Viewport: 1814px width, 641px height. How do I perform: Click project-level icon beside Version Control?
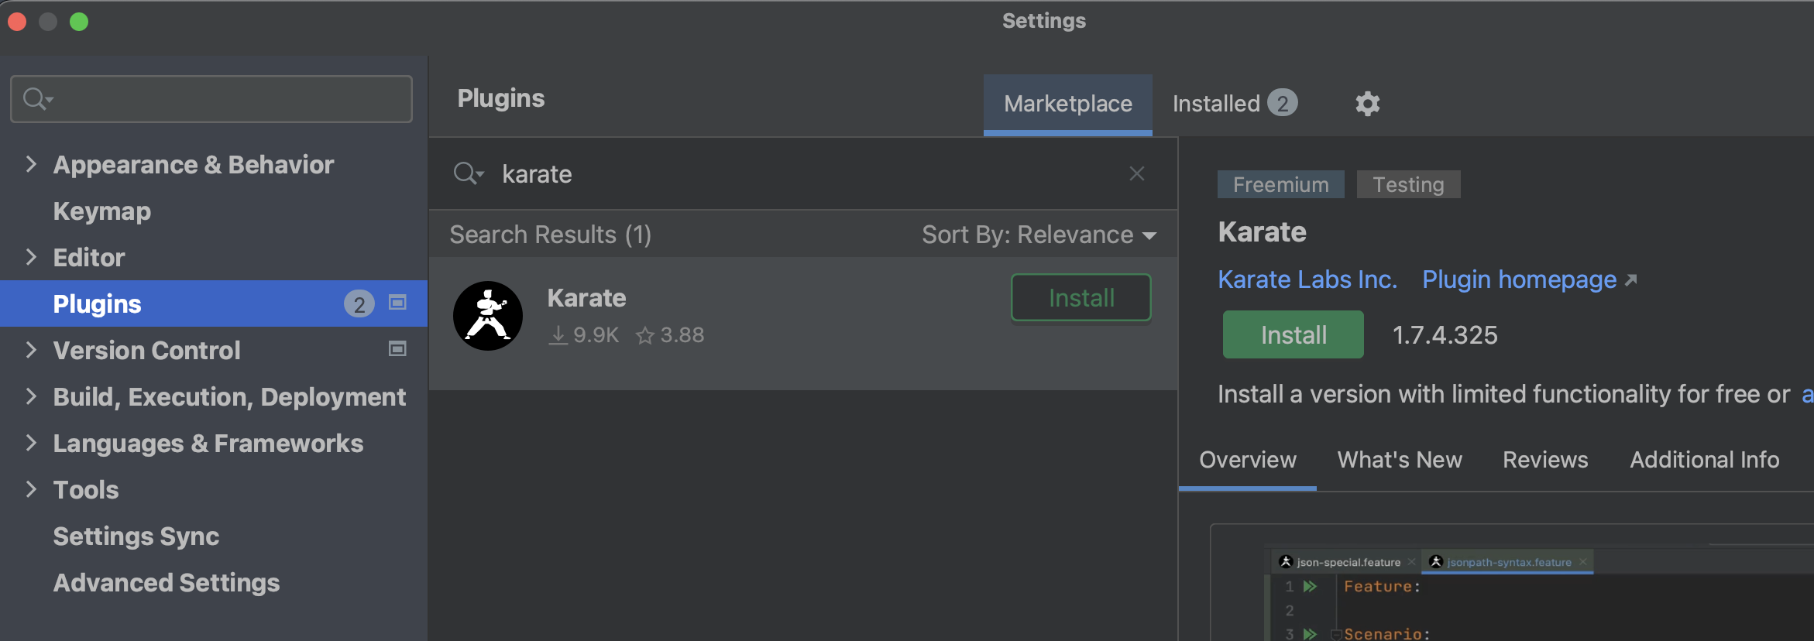pos(397,349)
